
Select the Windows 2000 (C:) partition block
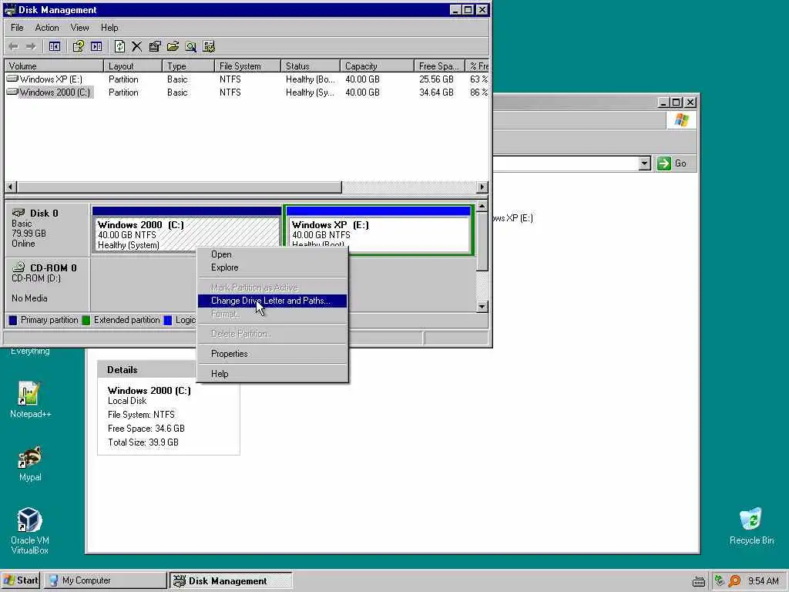[186, 230]
